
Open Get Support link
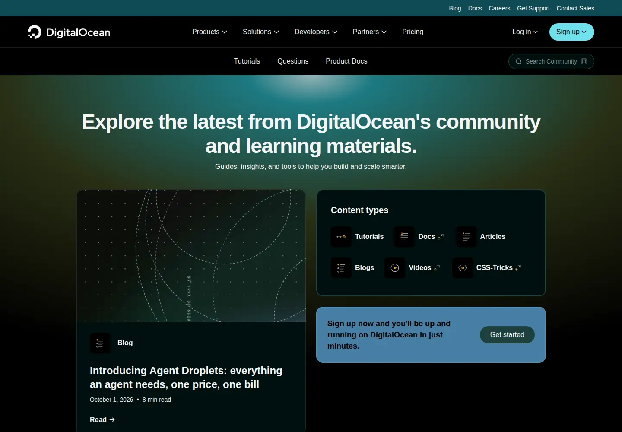pos(533,8)
